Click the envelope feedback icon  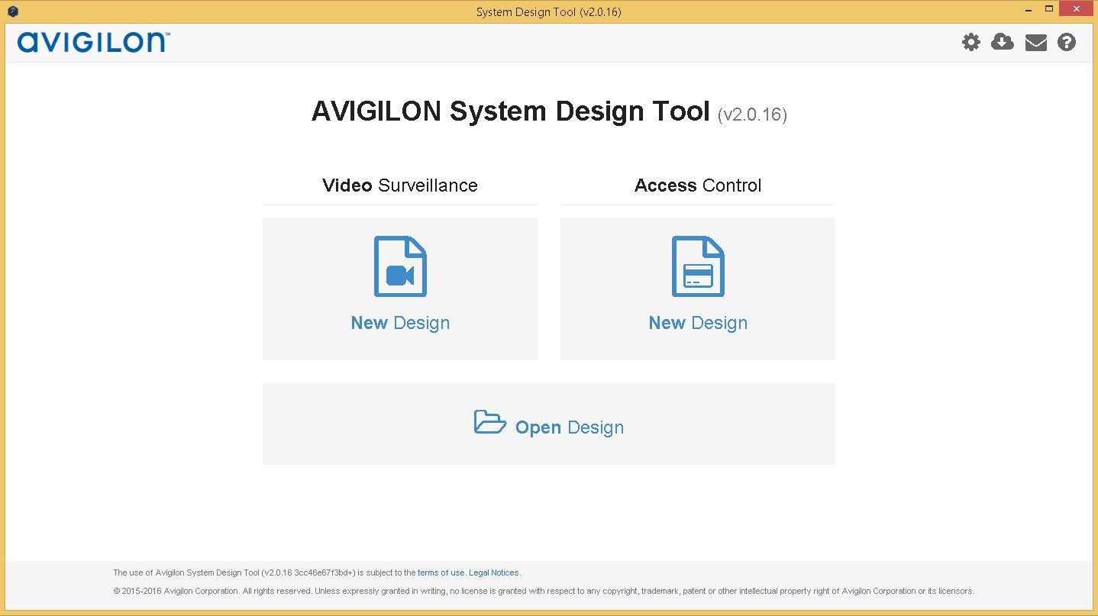pyautogui.click(x=1035, y=43)
